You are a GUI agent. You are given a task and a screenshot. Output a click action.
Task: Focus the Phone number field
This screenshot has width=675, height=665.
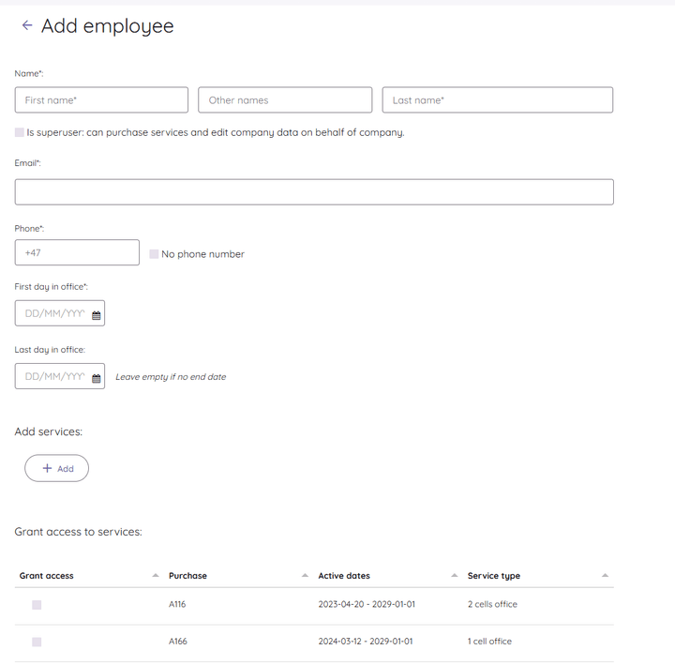(x=77, y=252)
